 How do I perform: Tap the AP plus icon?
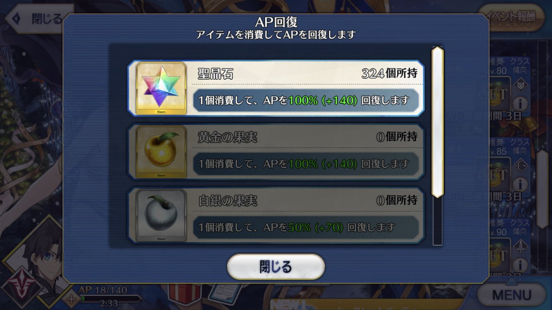point(72,299)
